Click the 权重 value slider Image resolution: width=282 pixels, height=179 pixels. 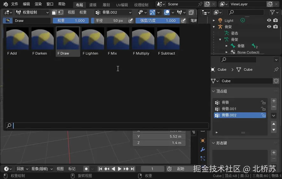(71, 21)
